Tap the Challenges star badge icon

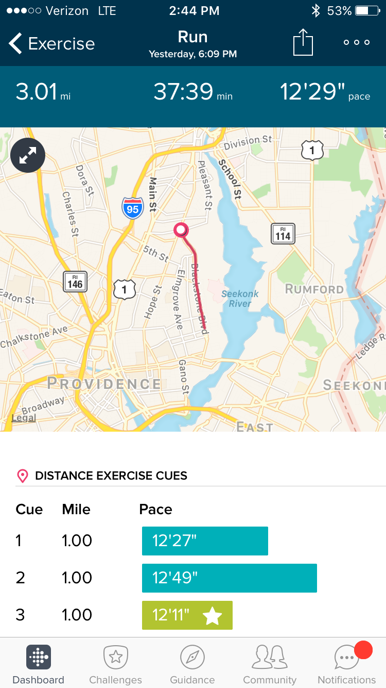[x=116, y=657]
